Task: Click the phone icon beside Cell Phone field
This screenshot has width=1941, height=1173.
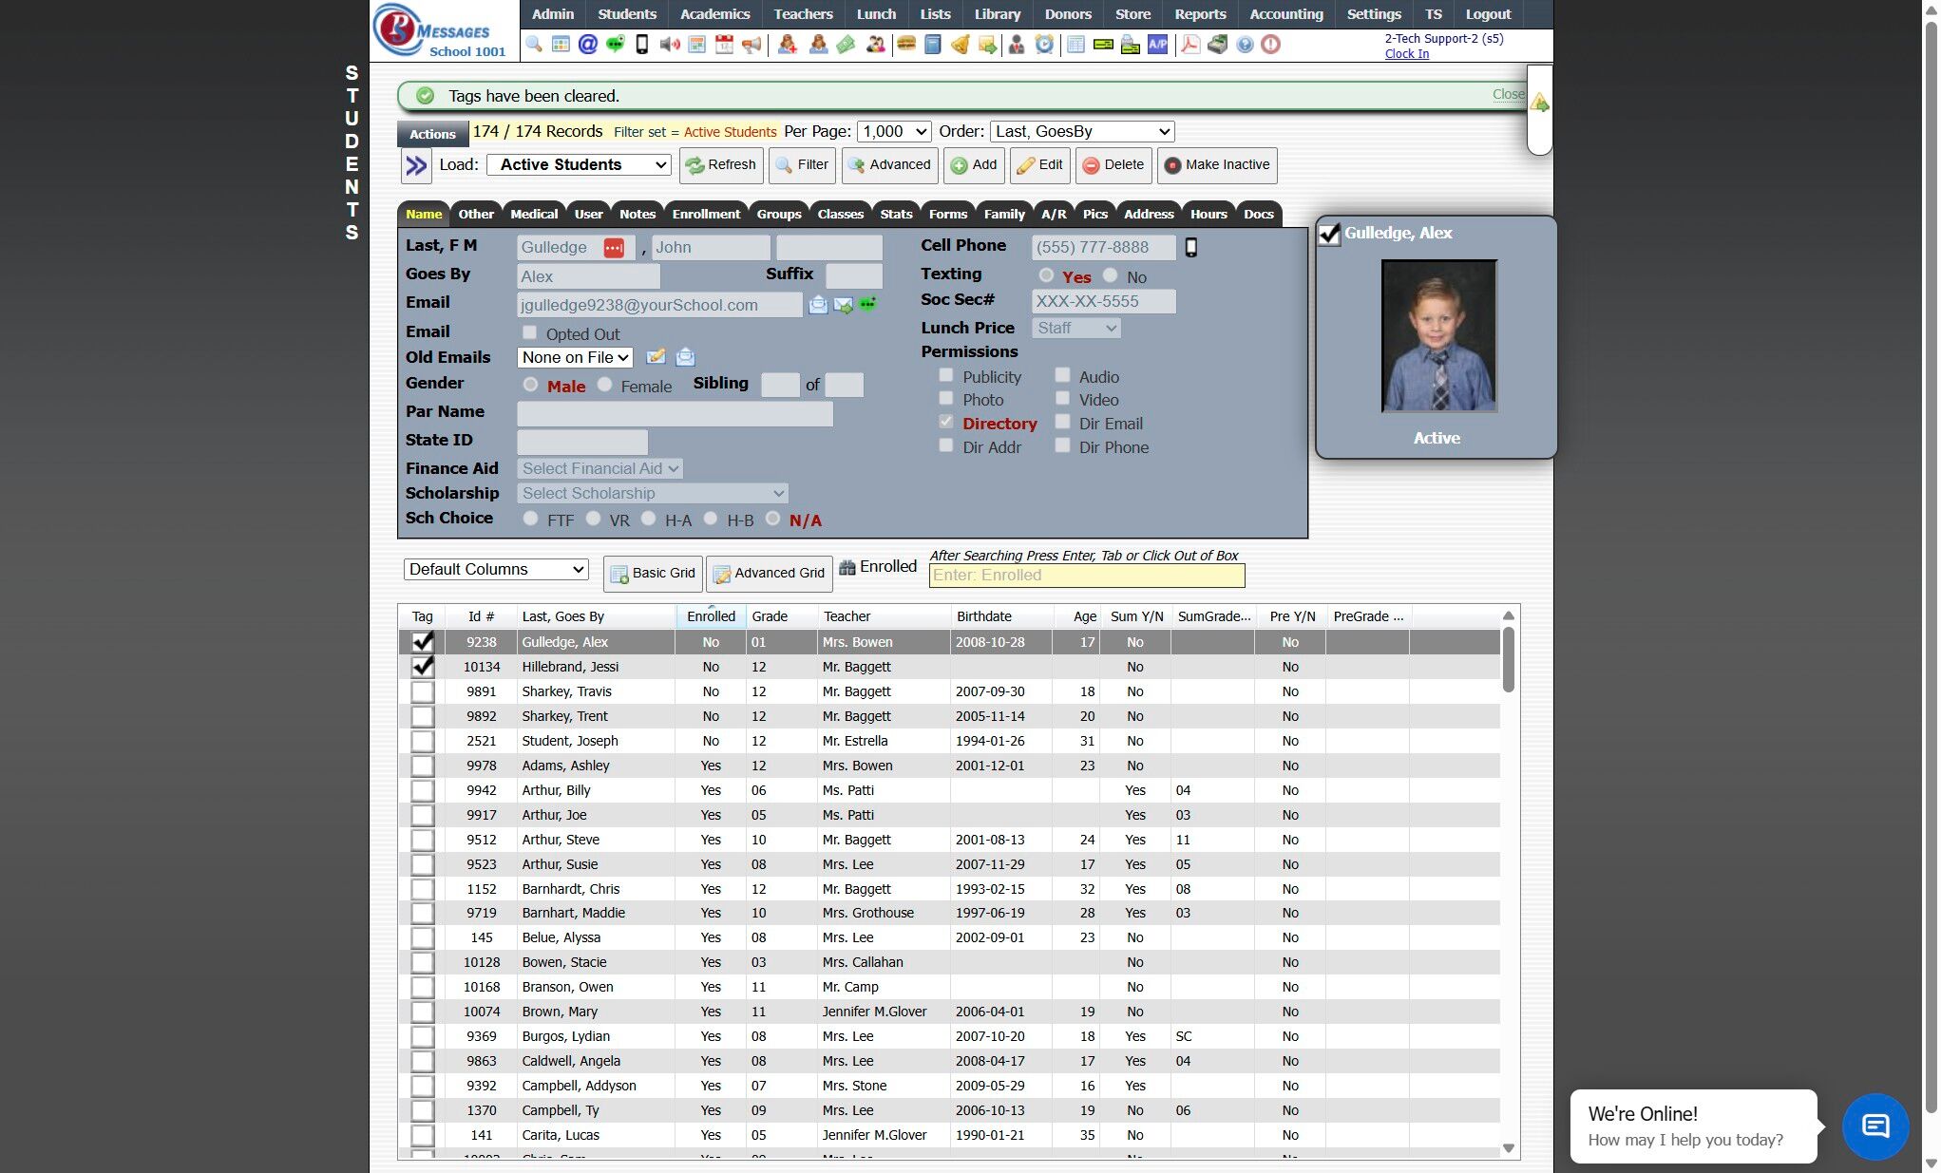Action: tap(1191, 248)
